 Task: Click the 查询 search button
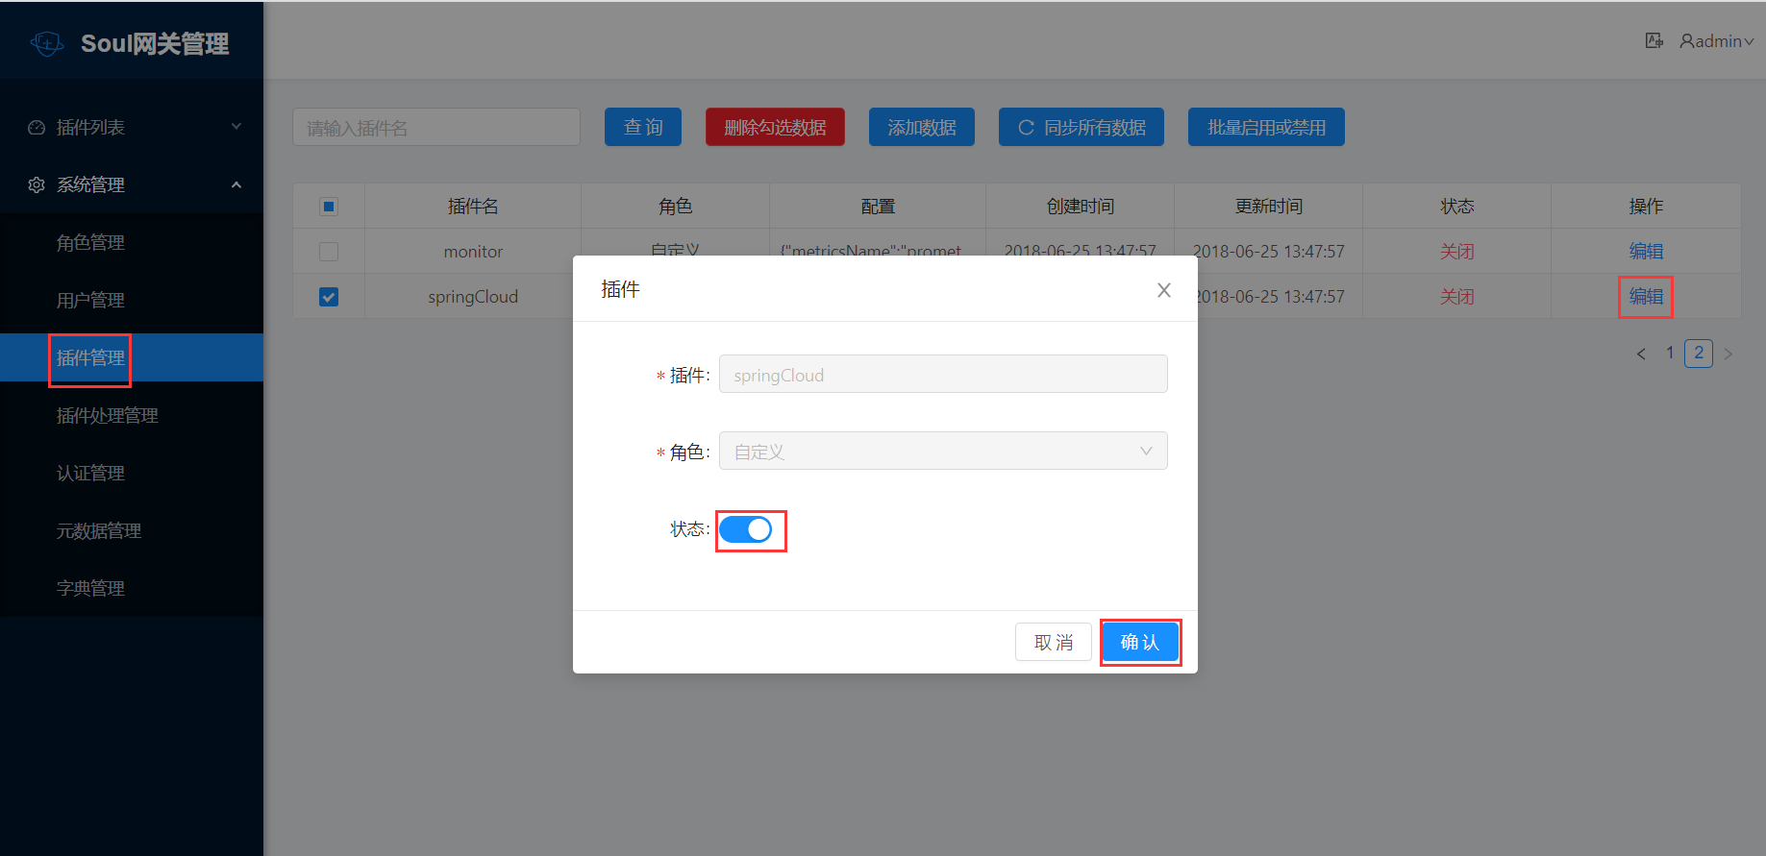[643, 127]
